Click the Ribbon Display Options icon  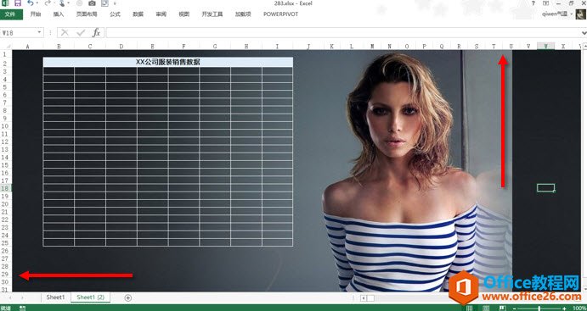click(546, 3)
